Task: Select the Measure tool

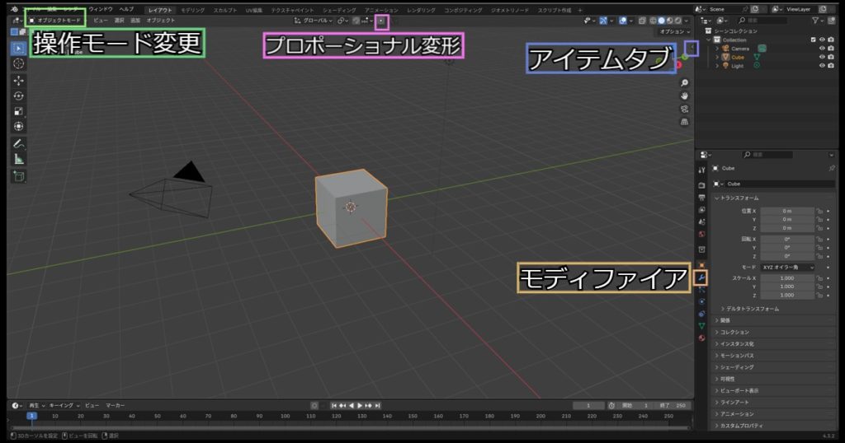Action: [x=19, y=159]
